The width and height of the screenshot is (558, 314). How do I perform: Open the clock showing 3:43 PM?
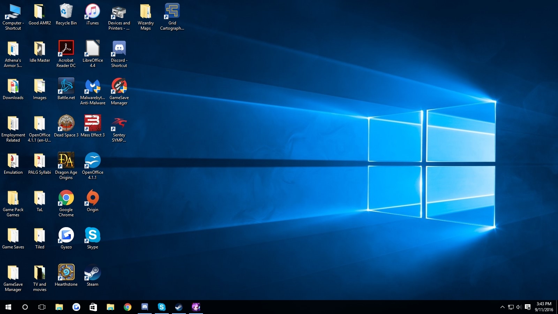[x=544, y=307]
